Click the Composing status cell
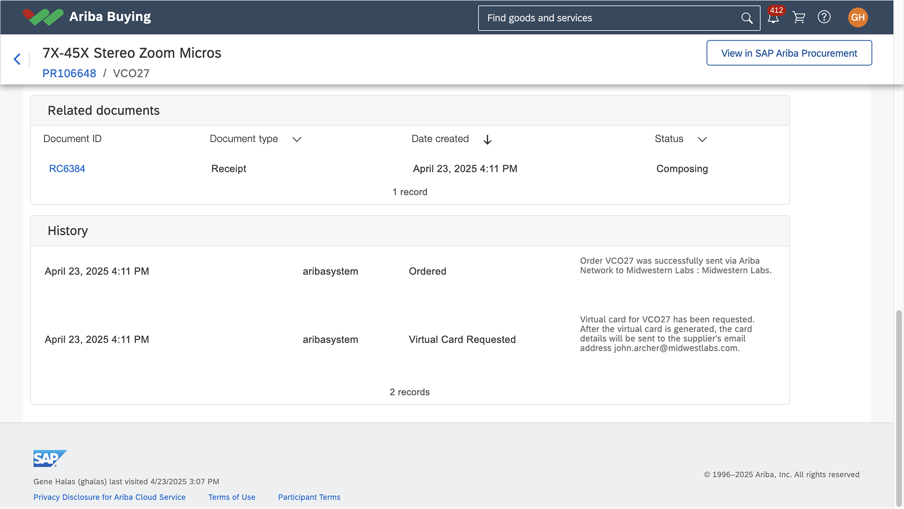Image resolution: width=904 pixels, height=509 pixels. click(x=682, y=169)
